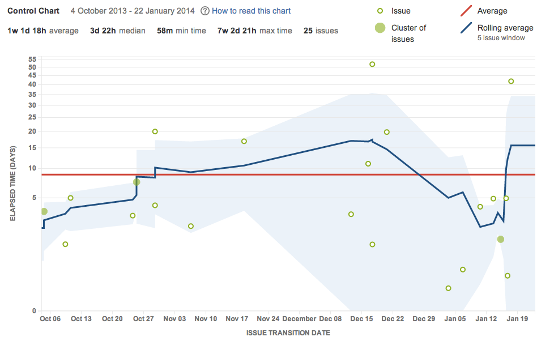The height and width of the screenshot is (341, 537).
Task: Click the 25 issues count label
Action: [x=321, y=31]
